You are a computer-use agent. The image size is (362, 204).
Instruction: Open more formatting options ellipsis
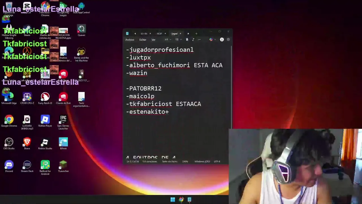point(199,40)
